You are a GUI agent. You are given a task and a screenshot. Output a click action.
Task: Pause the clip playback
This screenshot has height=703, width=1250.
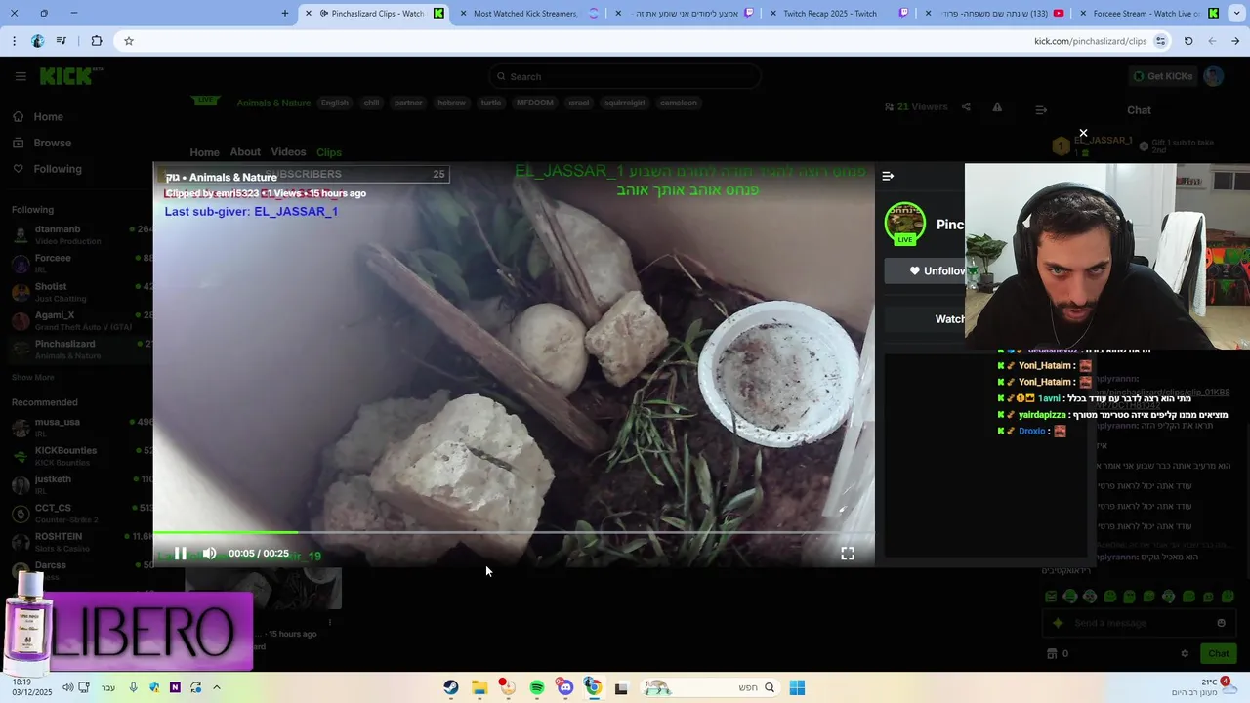(181, 554)
